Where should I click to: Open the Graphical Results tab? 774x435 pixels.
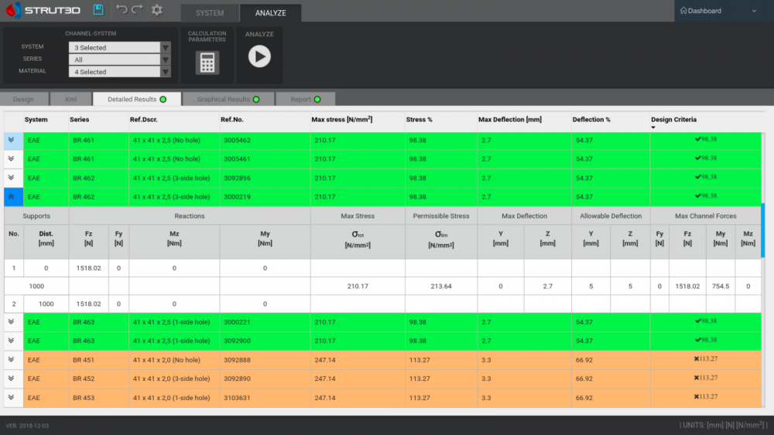(x=228, y=99)
